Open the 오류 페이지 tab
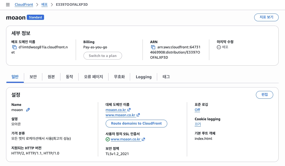This screenshot has width=285, height=166. [x=94, y=77]
